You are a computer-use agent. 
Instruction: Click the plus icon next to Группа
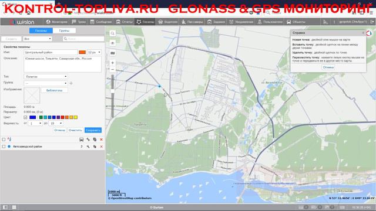(71, 83)
